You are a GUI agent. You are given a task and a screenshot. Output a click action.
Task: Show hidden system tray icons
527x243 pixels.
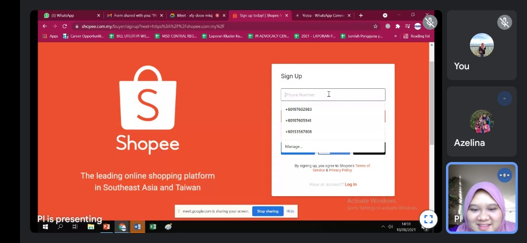pos(383,227)
